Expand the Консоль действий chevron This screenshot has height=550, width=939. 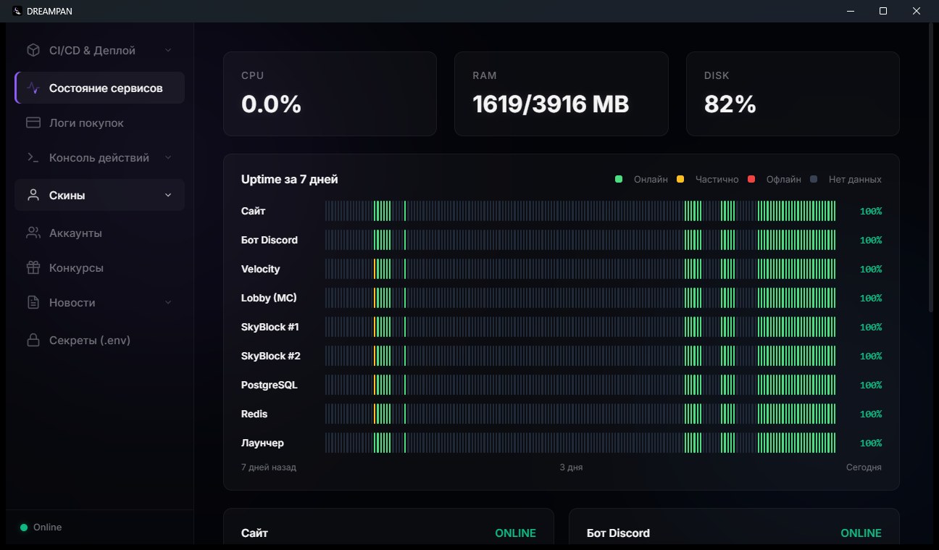tap(168, 157)
